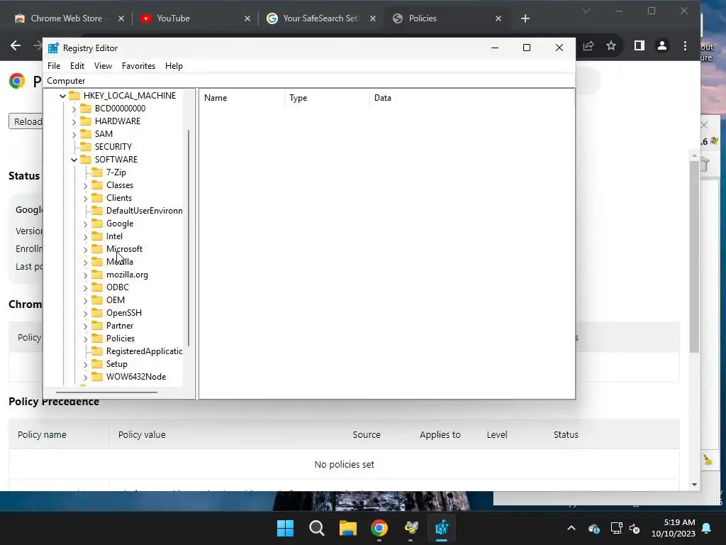Screen dimensions: 726x545
Task: Close the YouTube tab in Chrome
Action: click(247, 18)
